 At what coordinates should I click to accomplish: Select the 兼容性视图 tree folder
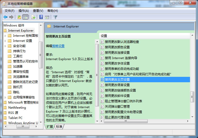tap(21, 72)
